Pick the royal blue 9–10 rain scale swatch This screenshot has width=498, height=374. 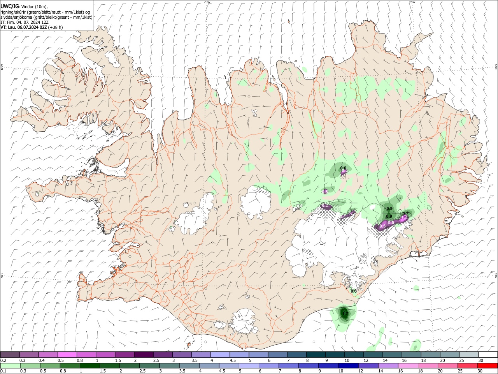pos(328,365)
